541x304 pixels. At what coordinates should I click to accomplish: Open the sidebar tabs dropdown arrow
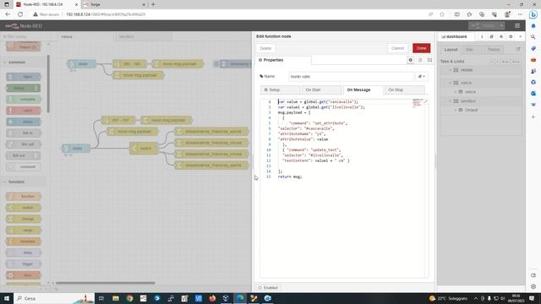[521, 36]
